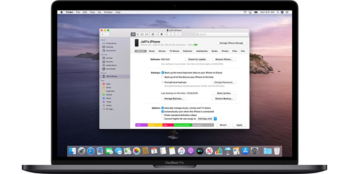The height and width of the screenshot is (174, 349).
Task: Open the Apple menu
Action: tap(62, 12)
